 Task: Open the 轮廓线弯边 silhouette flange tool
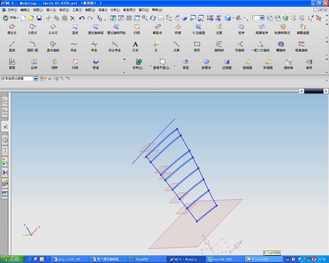pyautogui.click(x=282, y=29)
